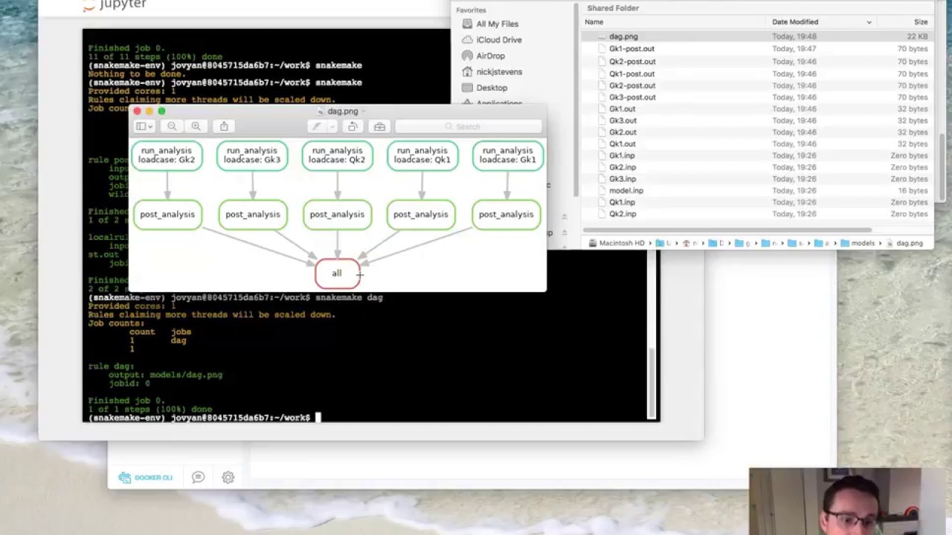Click run_analysis loadcase: Gk2 node
The width and height of the screenshot is (952, 535).
[167, 155]
